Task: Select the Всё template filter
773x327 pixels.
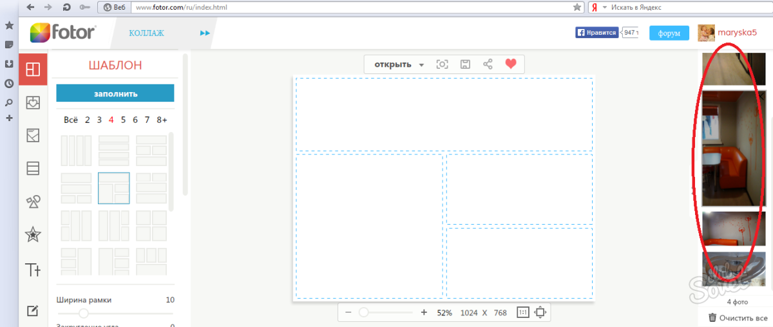Action: [71, 120]
